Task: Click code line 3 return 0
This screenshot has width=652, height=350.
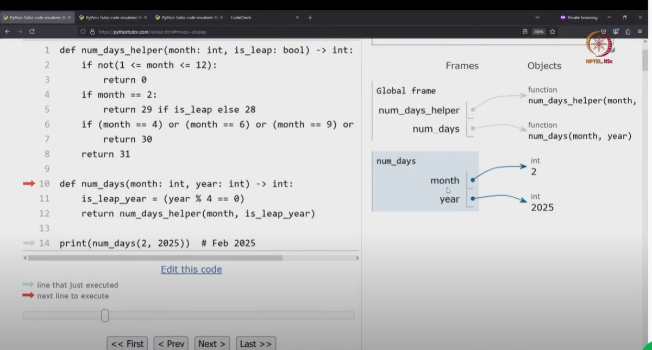Action: (x=125, y=79)
